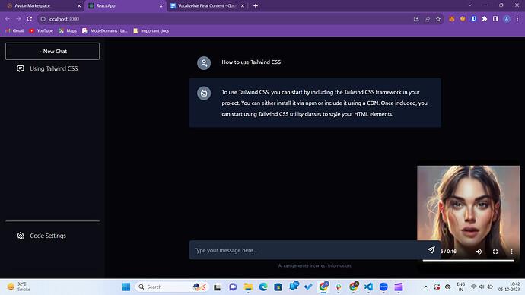Switch to the React App tab
This screenshot has width=525, height=295.
click(x=125, y=5)
